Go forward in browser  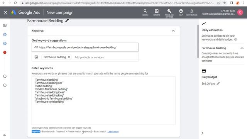pyautogui.click(x=9, y=3)
